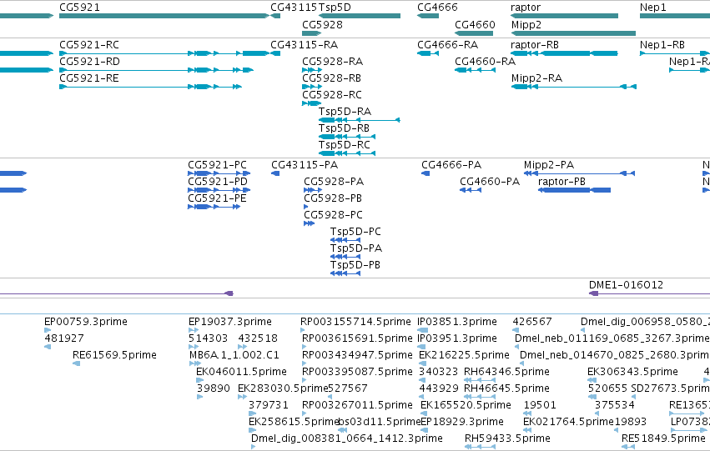Click protein CG5928-PC
This screenshot has width=710, height=451.
tap(309, 223)
